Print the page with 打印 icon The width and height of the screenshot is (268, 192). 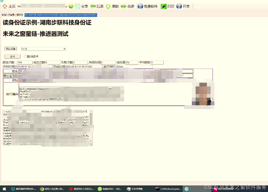click(x=164, y=7)
